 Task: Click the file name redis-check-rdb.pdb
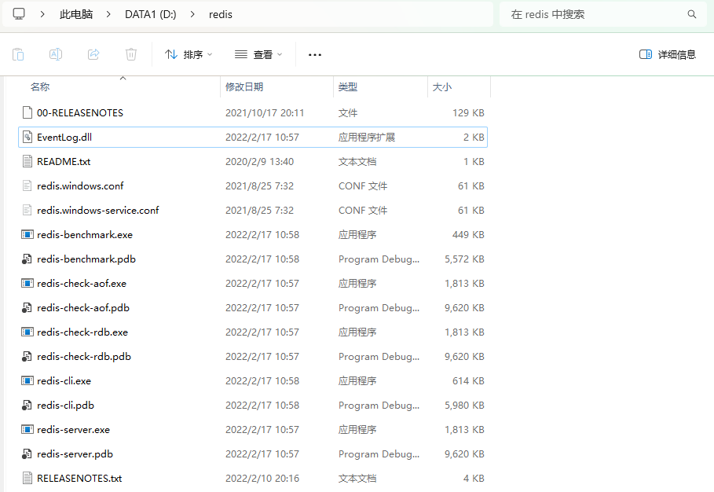pos(84,357)
